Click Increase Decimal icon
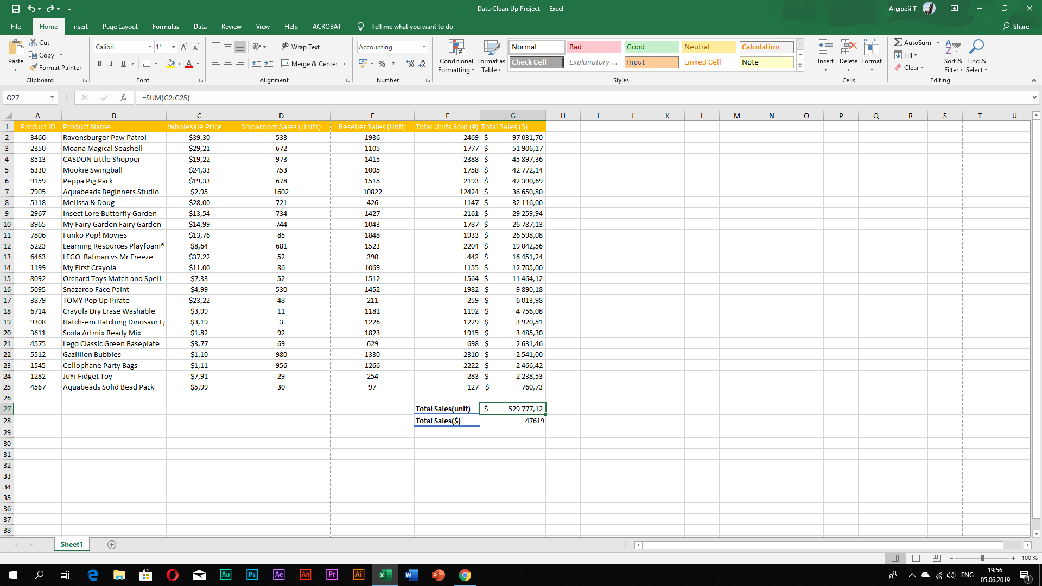The width and height of the screenshot is (1042, 586). [410, 63]
